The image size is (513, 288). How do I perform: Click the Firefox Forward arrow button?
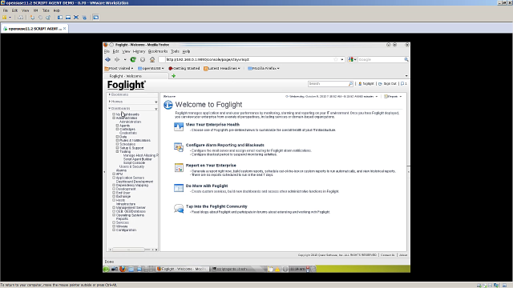coord(117,59)
